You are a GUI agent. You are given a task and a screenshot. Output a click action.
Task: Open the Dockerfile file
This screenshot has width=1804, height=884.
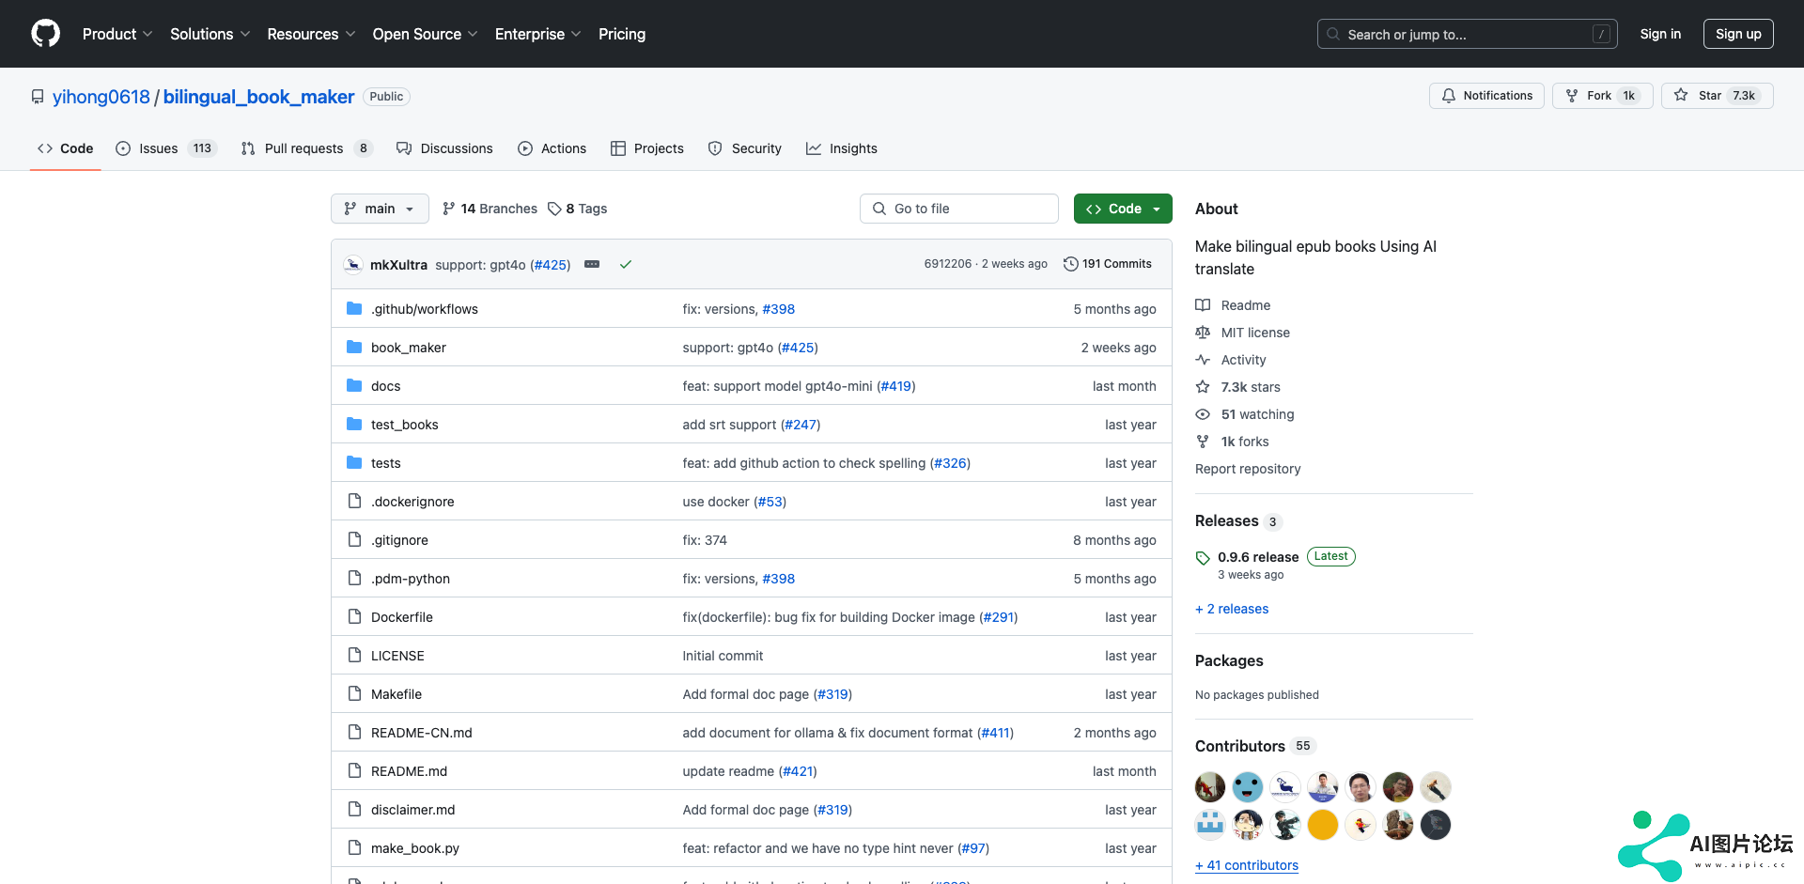[x=402, y=617]
